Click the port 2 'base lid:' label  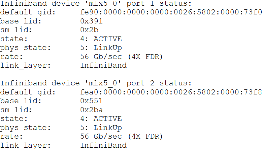tap(21, 101)
